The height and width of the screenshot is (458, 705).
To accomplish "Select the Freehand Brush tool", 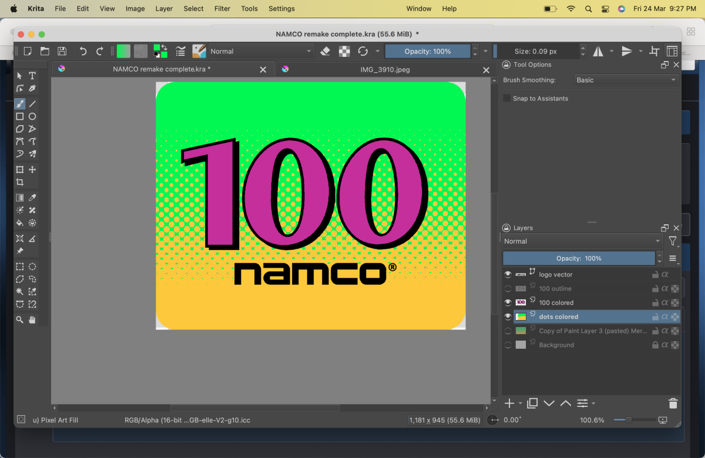I will click(x=20, y=104).
